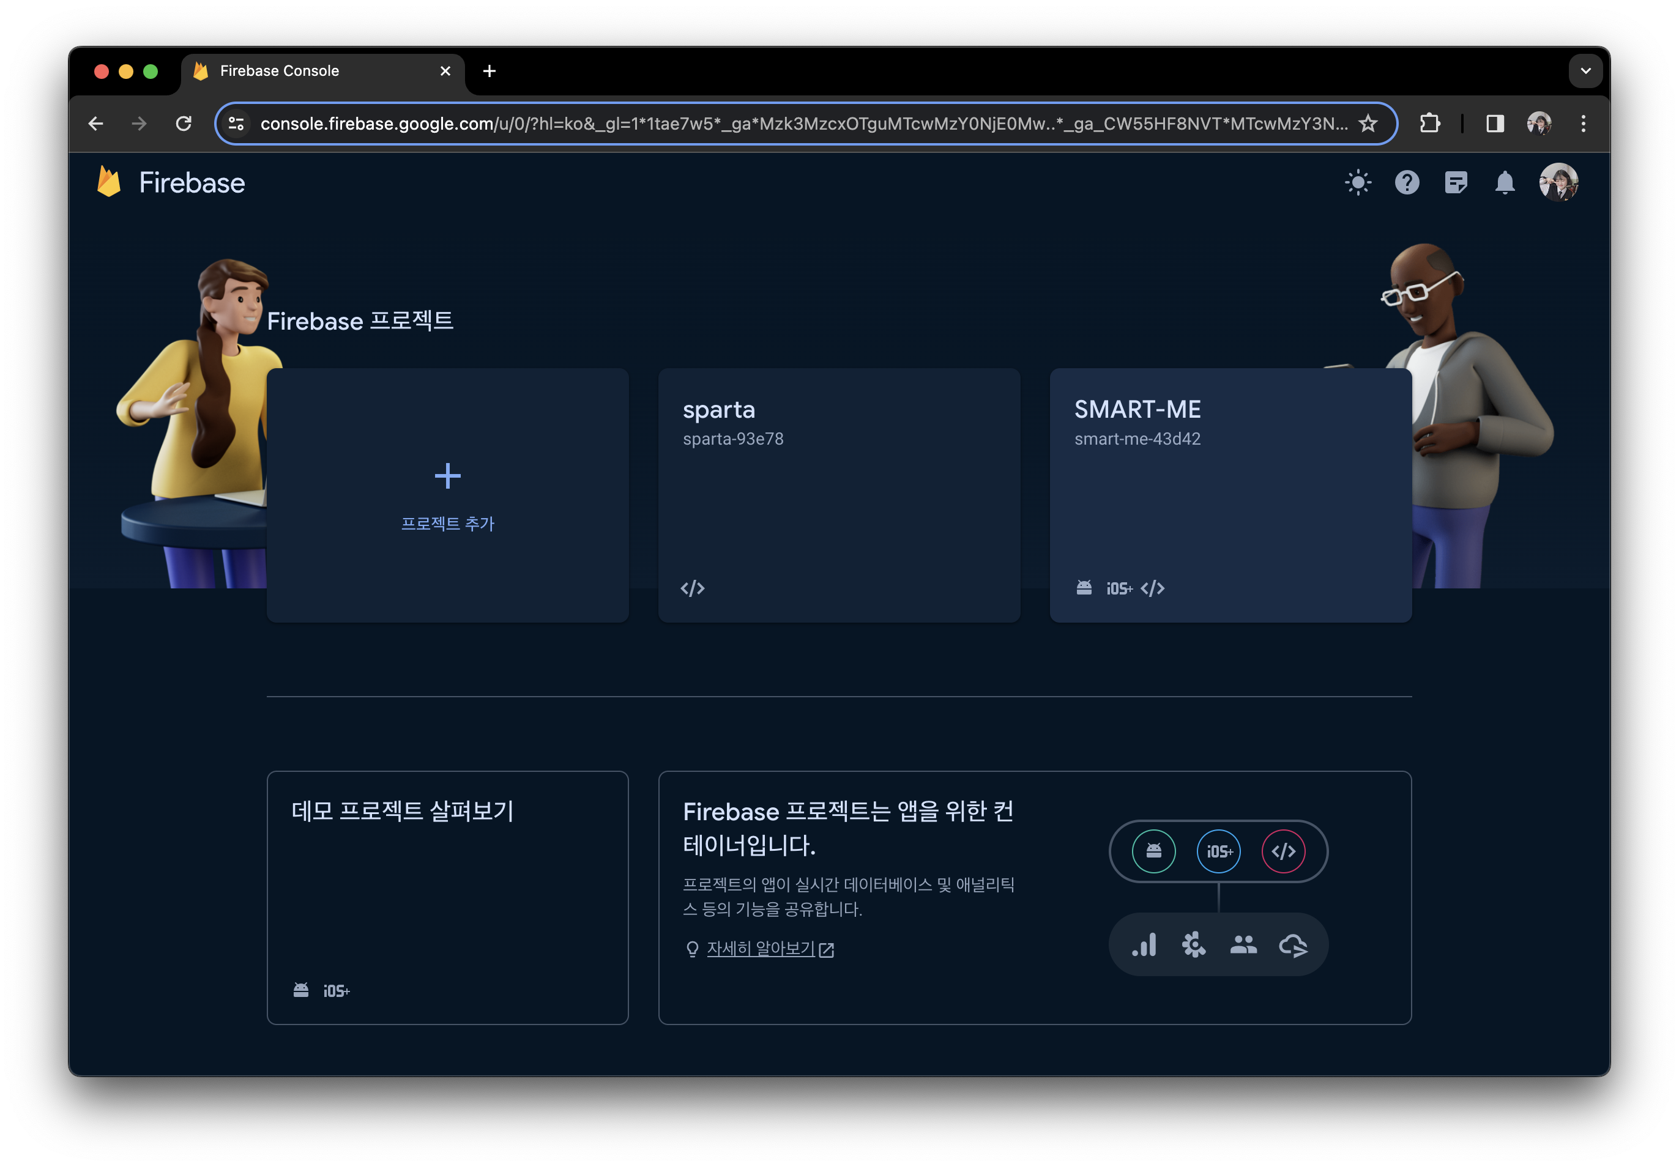Toggle the light/dark theme sun icon

point(1358,182)
